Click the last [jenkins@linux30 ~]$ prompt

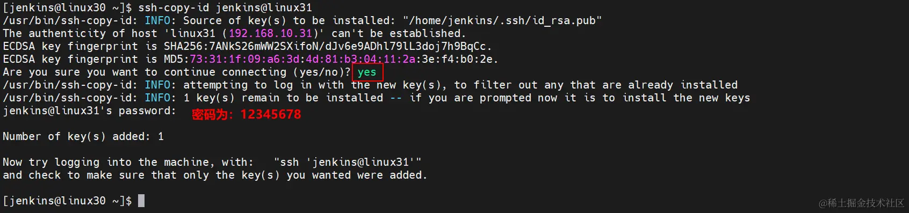click(x=67, y=201)
